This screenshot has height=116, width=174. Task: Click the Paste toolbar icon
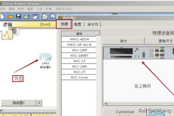click(53, 16)
